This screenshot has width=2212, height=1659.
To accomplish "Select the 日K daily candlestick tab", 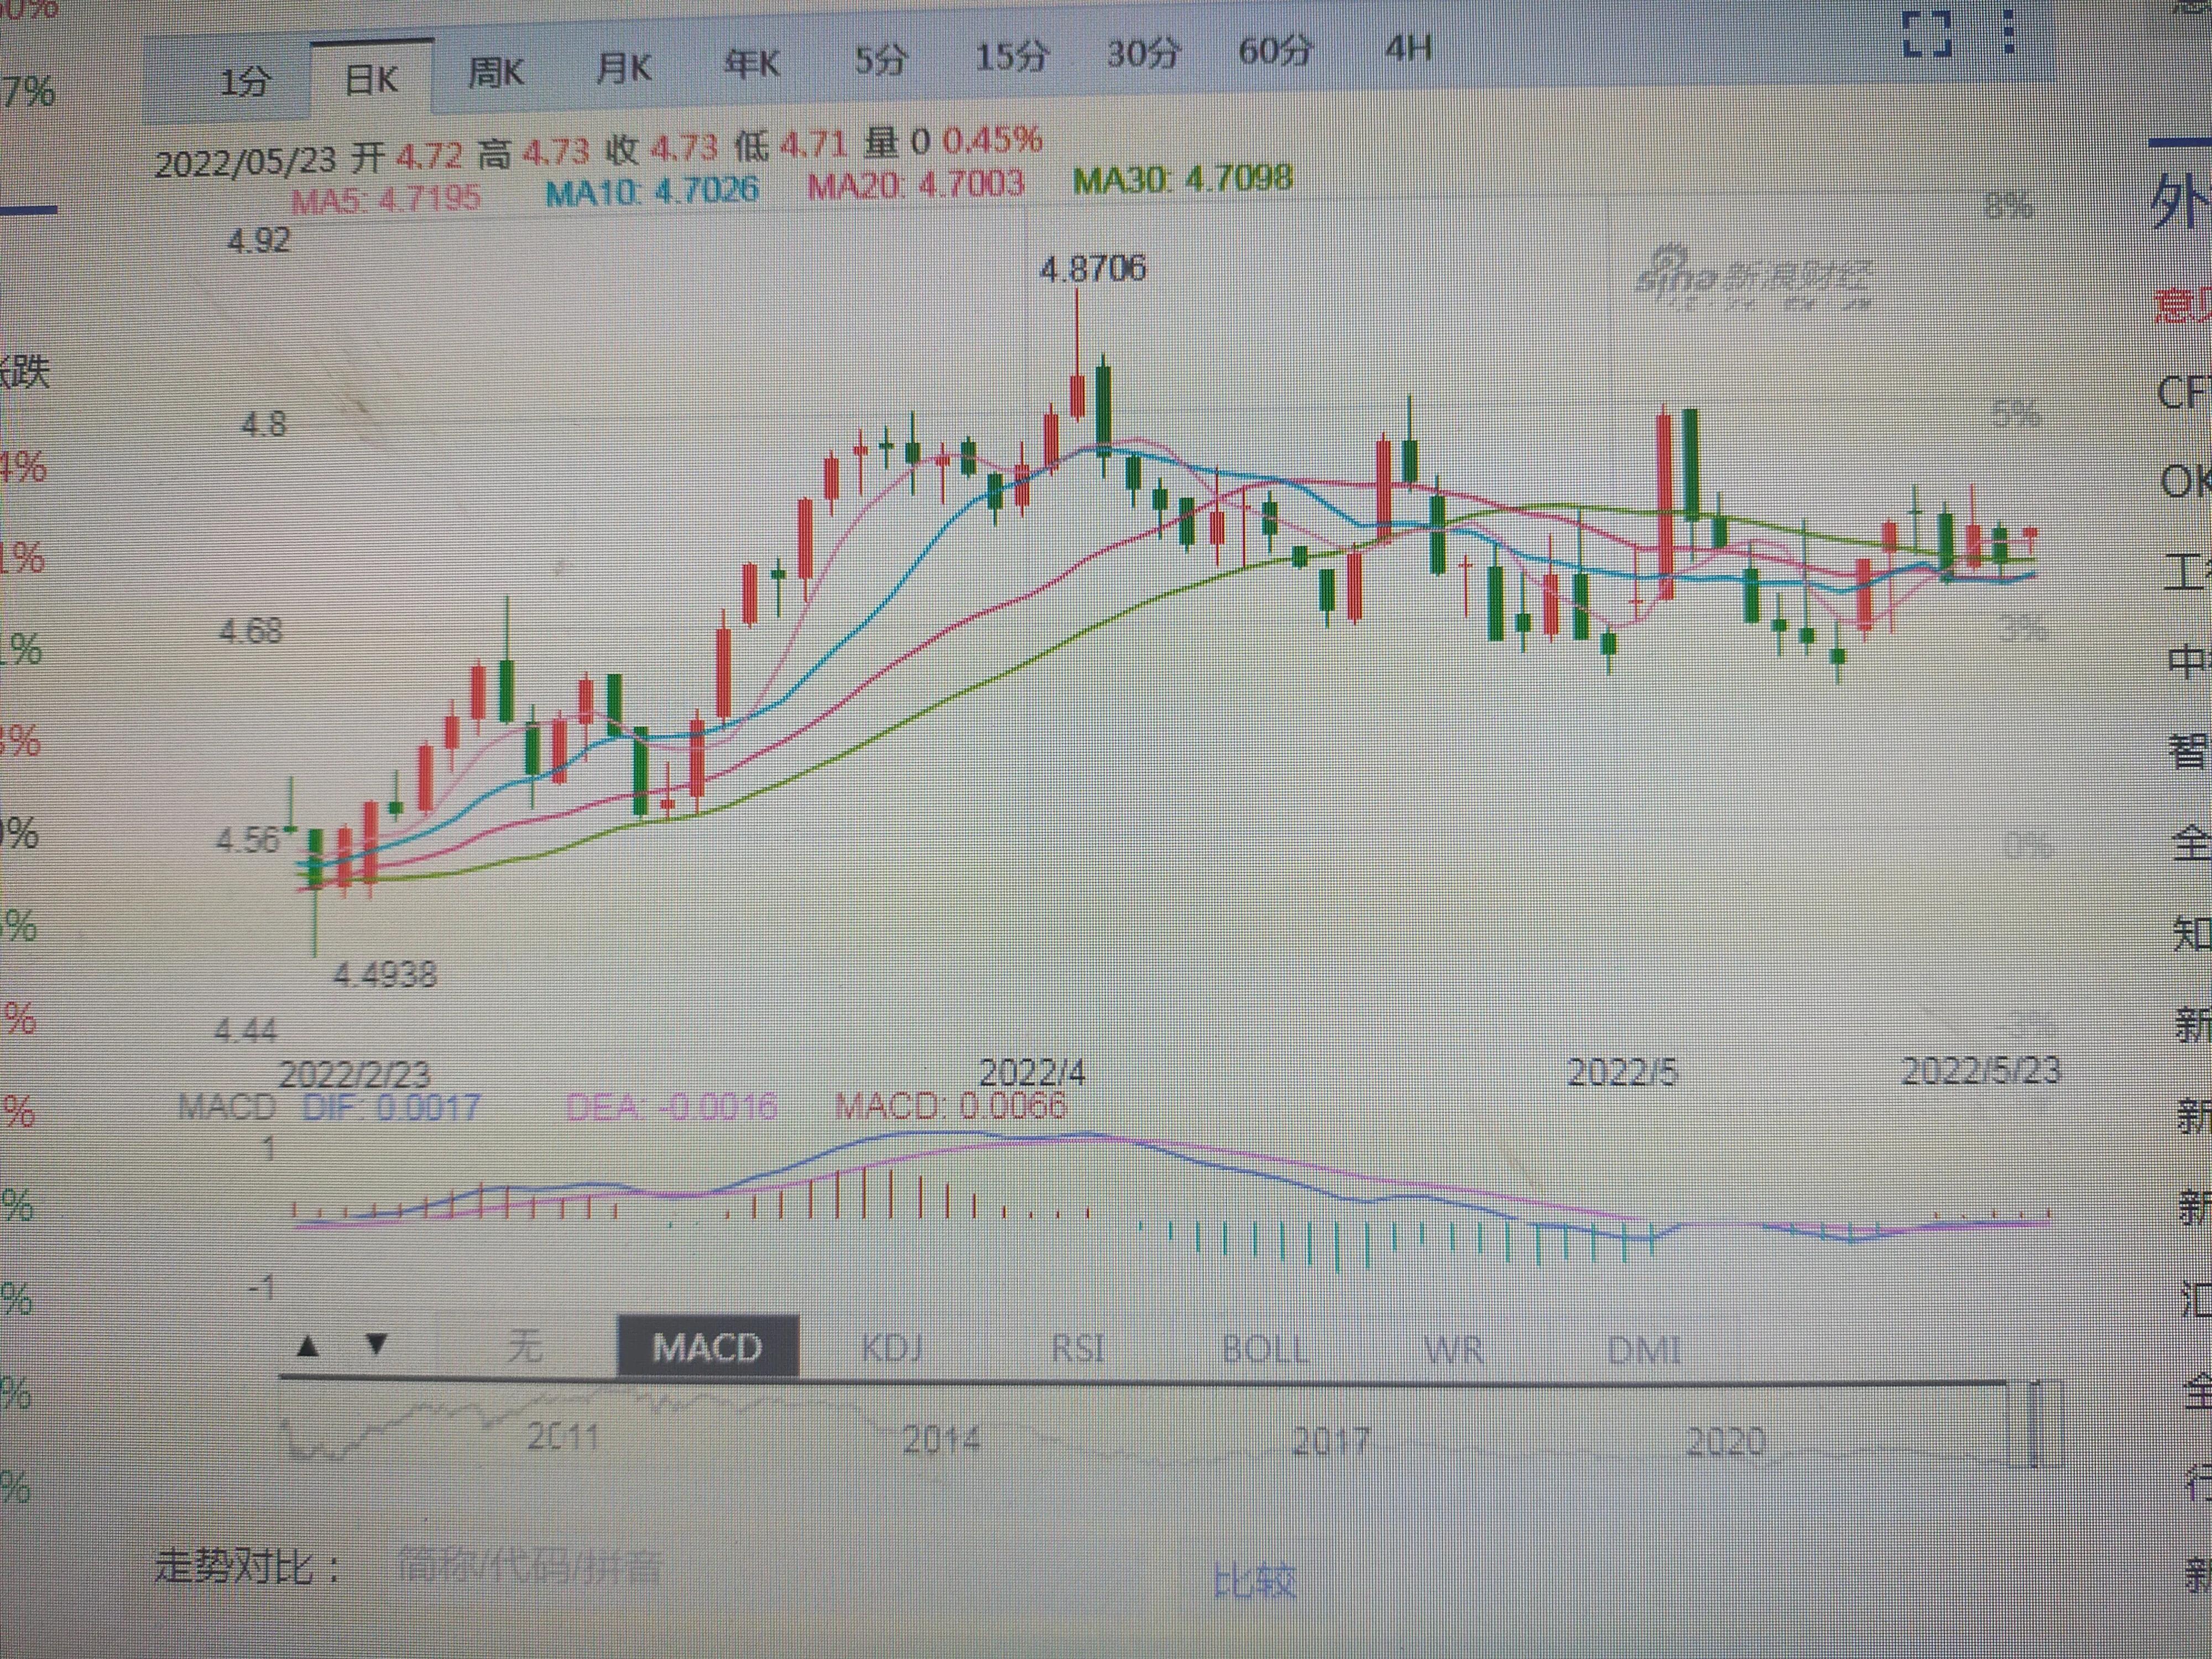I will tap(371, 79).
